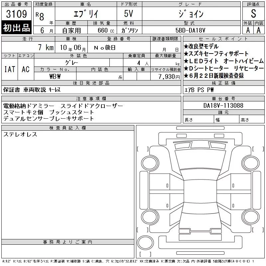Click the front-right wheel circle in diagram
The width and height of the screenshot is (266, 266).
tap(251, 163)
